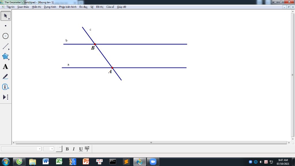Click the clock showing 9:47 AM
This screenshot has height=166, width=295.
(283, 160)
